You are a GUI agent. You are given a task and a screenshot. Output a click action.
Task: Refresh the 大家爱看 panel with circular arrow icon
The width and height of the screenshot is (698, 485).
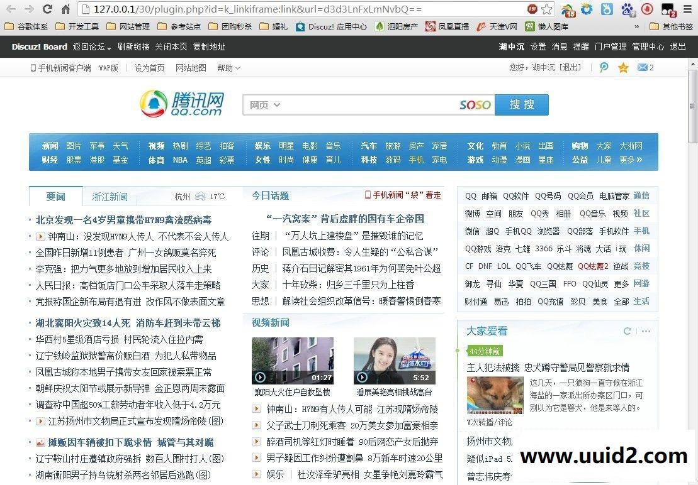click(627, 331)
